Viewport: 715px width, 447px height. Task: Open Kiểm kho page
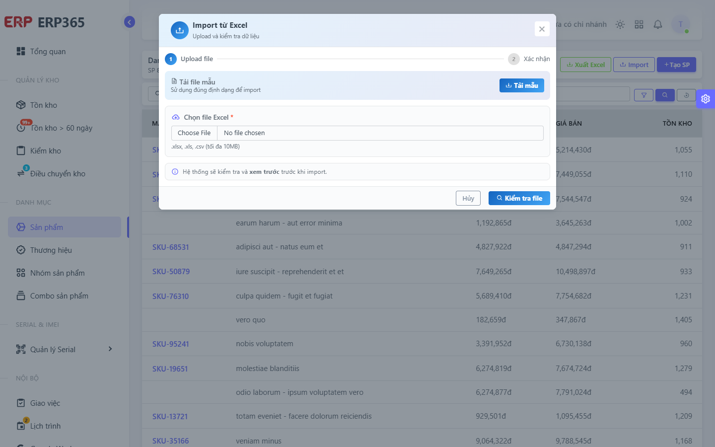click(65, 151)
